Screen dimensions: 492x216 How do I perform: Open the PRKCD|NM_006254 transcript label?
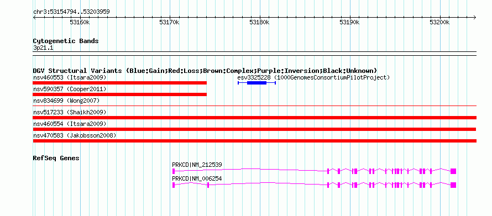pos(197,178)
